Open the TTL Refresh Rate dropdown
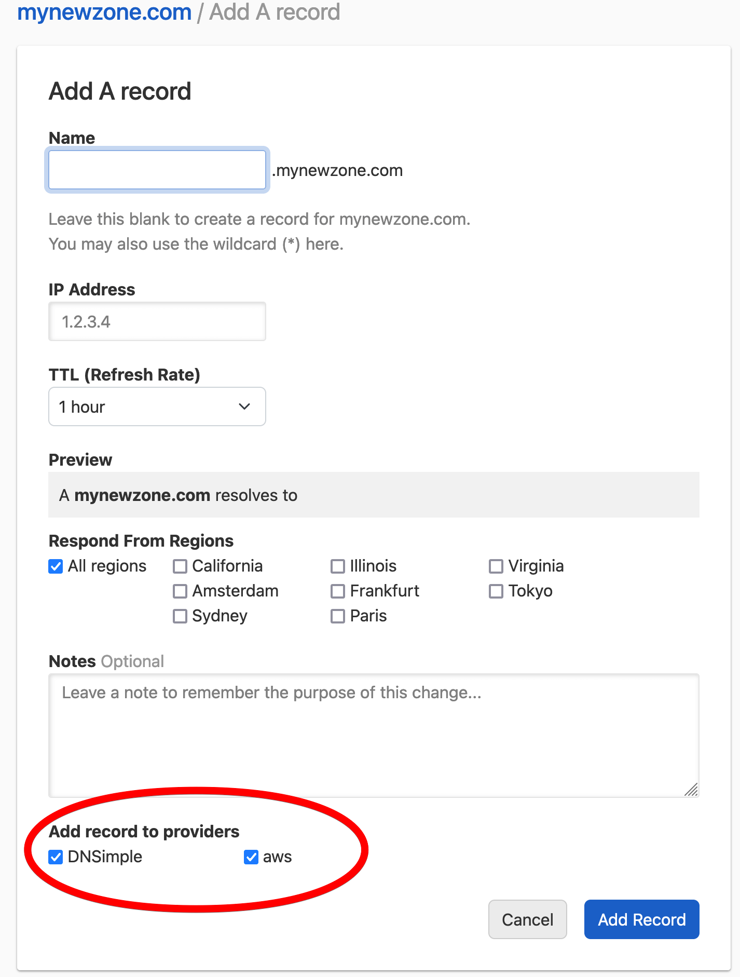740x977 pixels. coord(157,407)
